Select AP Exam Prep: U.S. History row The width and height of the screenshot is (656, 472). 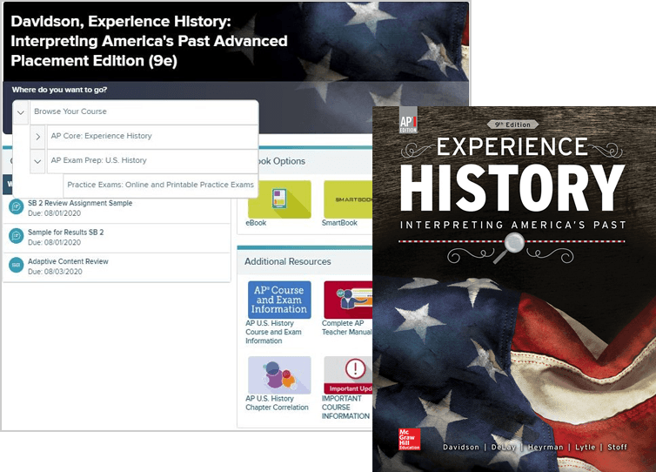click(152, 160)
